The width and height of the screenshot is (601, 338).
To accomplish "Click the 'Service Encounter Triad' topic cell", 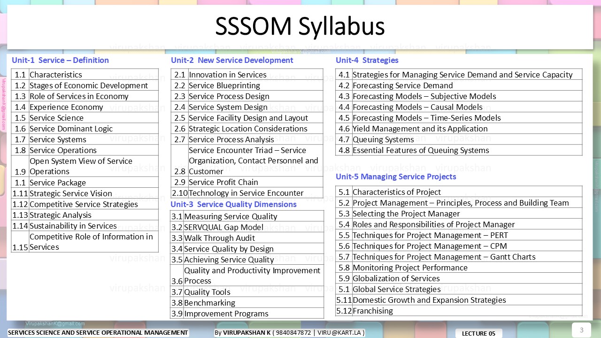I will (255, 161).
